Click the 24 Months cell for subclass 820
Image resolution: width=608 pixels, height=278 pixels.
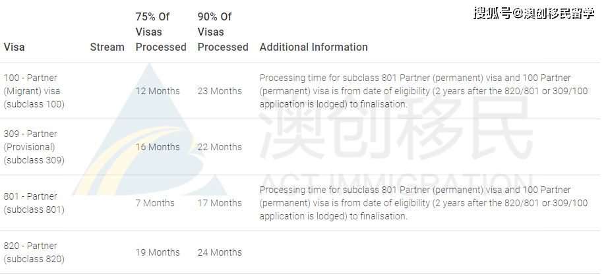click(x=220, y=252)
